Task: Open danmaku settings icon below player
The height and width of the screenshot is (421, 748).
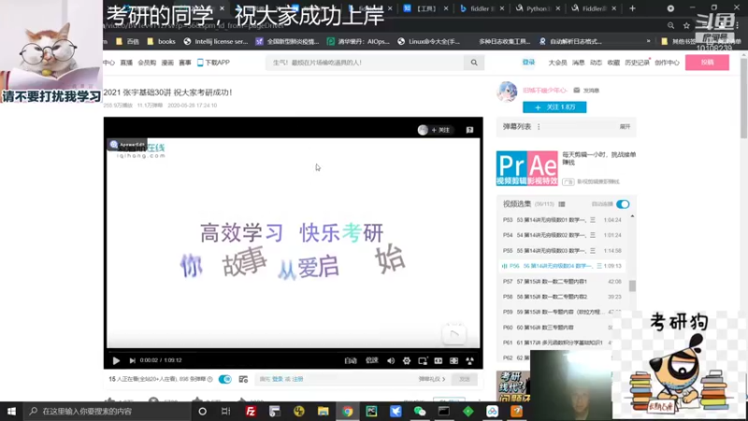Action: [243, 379]
